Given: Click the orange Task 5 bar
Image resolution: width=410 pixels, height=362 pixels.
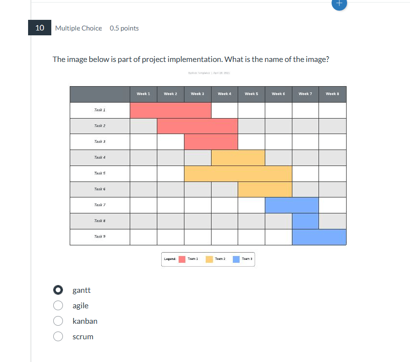Looking at the screenshot, I should click(x=238, y=174).
